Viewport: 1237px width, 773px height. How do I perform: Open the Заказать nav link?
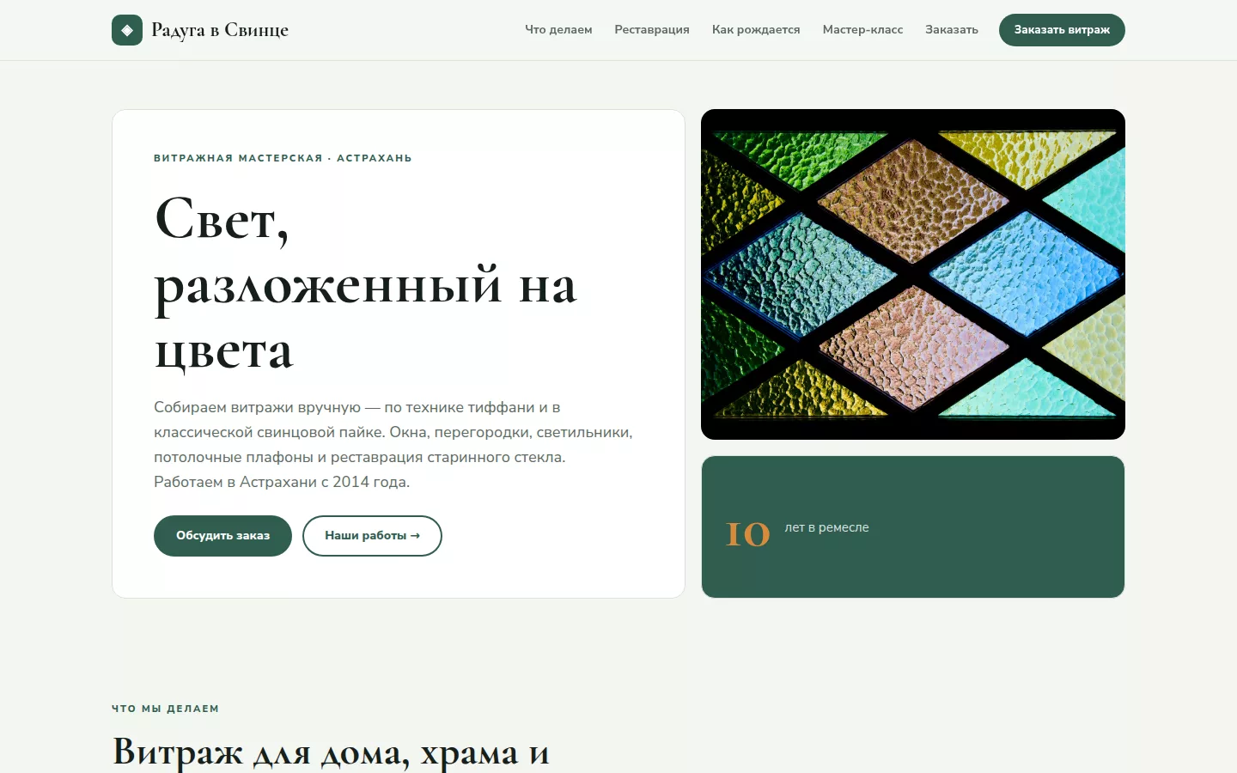(x=952, y=29)
